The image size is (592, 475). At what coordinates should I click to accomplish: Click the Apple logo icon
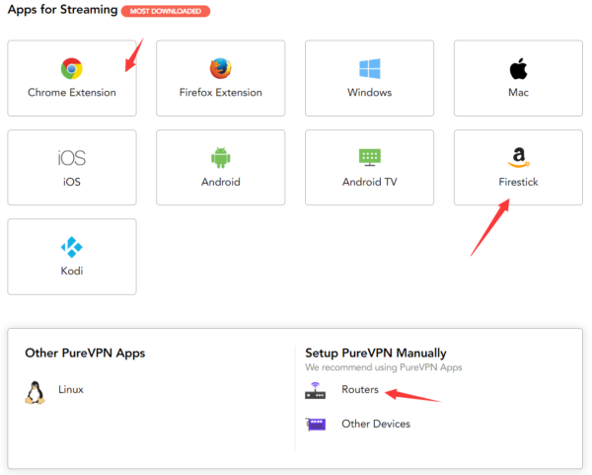[518, 68]
